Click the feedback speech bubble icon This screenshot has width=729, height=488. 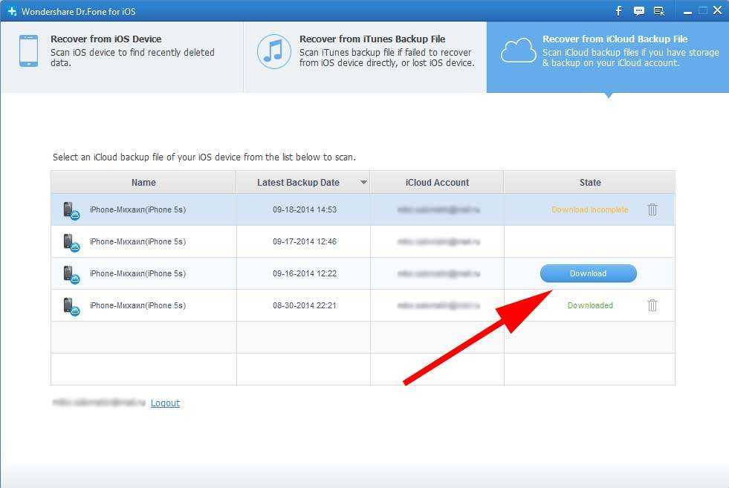tap(638, 11)
